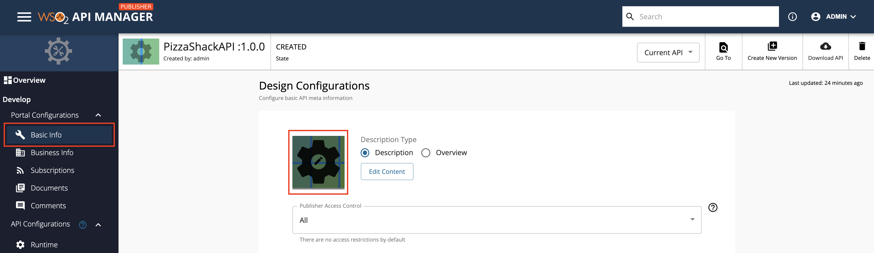Collapse the API Configurations section
The height and width of the screenshot is (253, 874).
click(98, 225)
